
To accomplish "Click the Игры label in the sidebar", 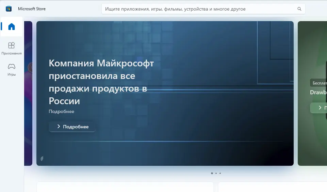I will (12, 75).
